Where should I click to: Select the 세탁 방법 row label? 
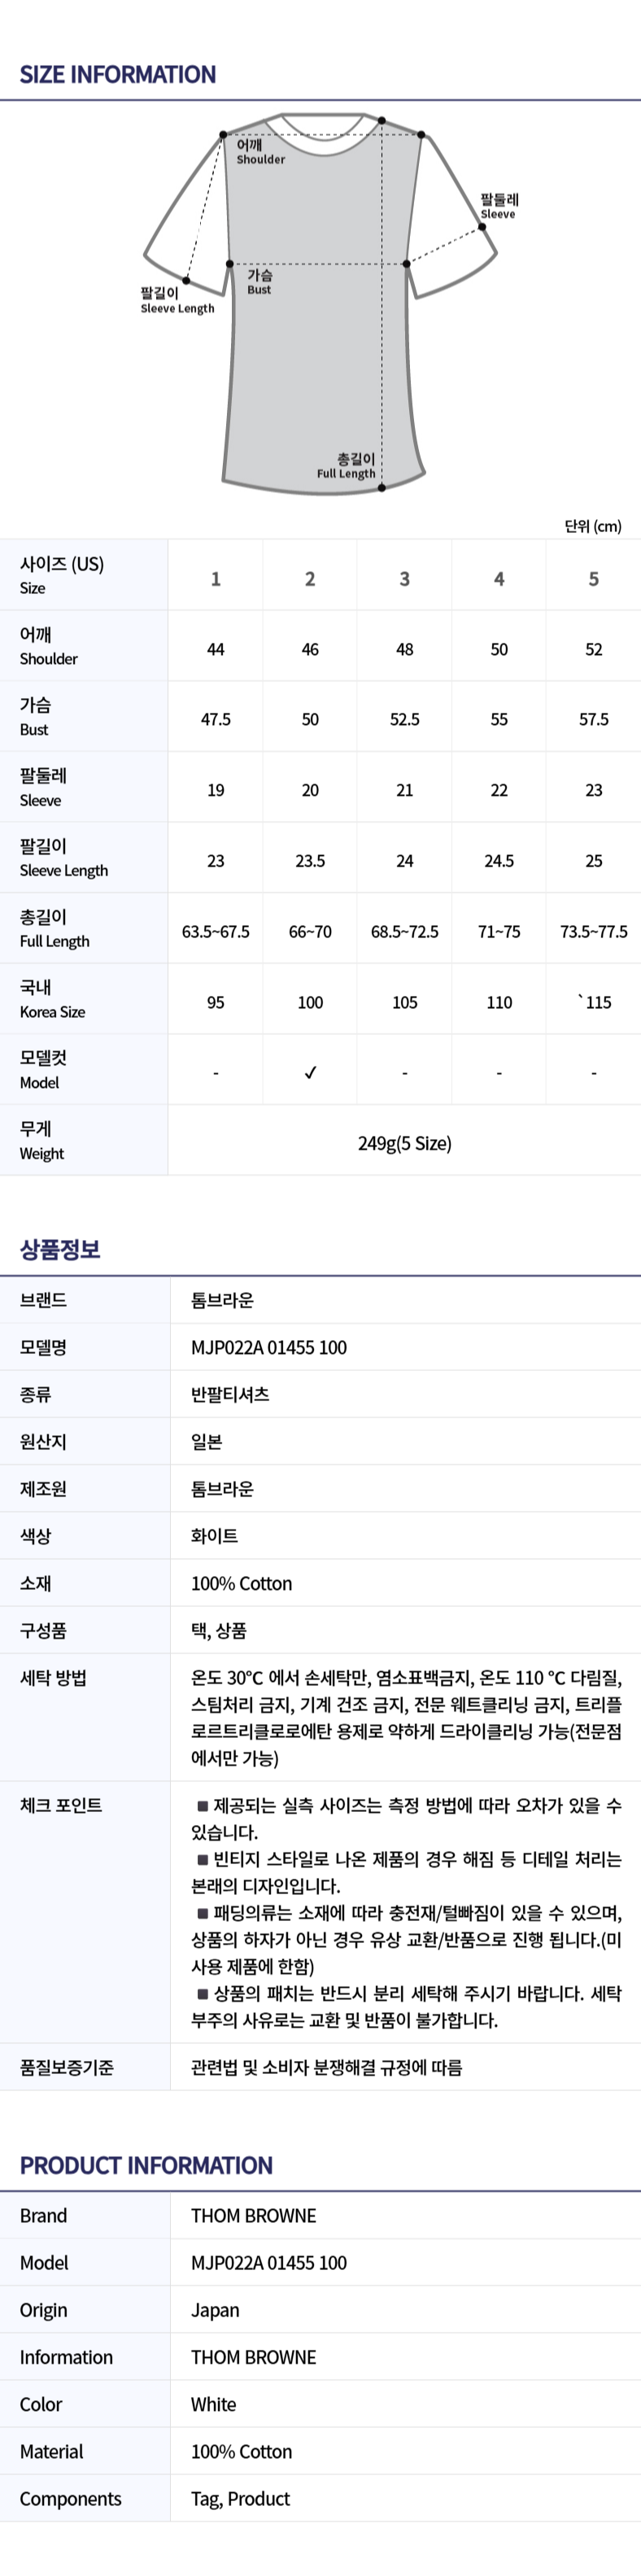click(53, 1677)
